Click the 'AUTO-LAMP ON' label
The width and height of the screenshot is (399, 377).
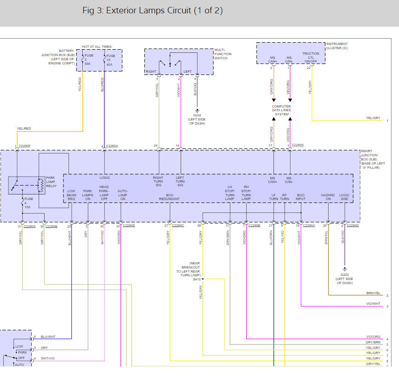tap(123, 195)
